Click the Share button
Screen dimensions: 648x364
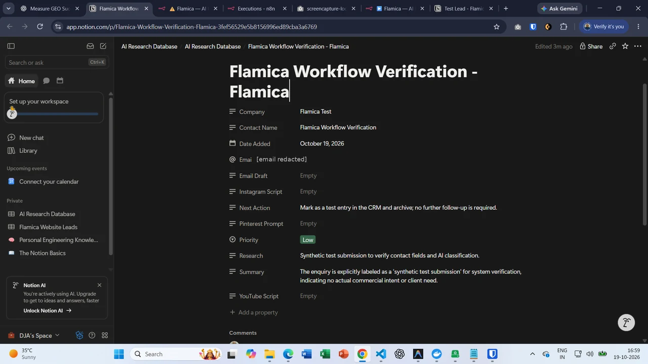coord(591,46)
